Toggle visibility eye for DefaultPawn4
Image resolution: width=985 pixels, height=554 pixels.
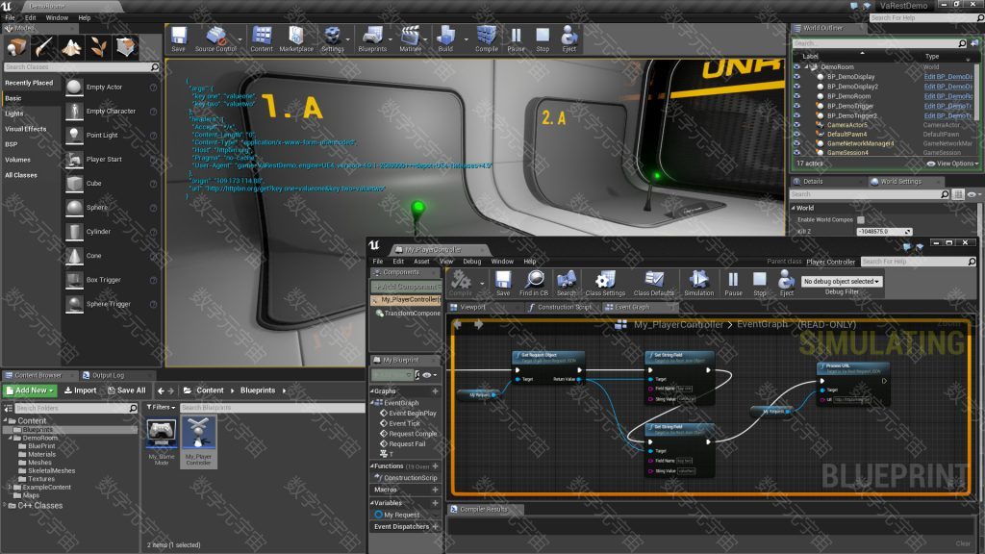pos(796,134)
